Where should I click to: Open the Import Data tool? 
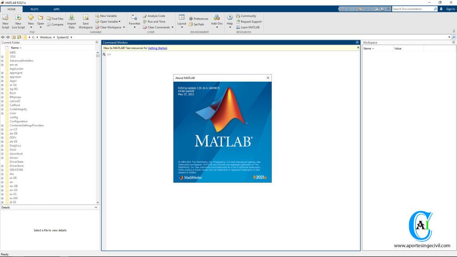point(72,20)
